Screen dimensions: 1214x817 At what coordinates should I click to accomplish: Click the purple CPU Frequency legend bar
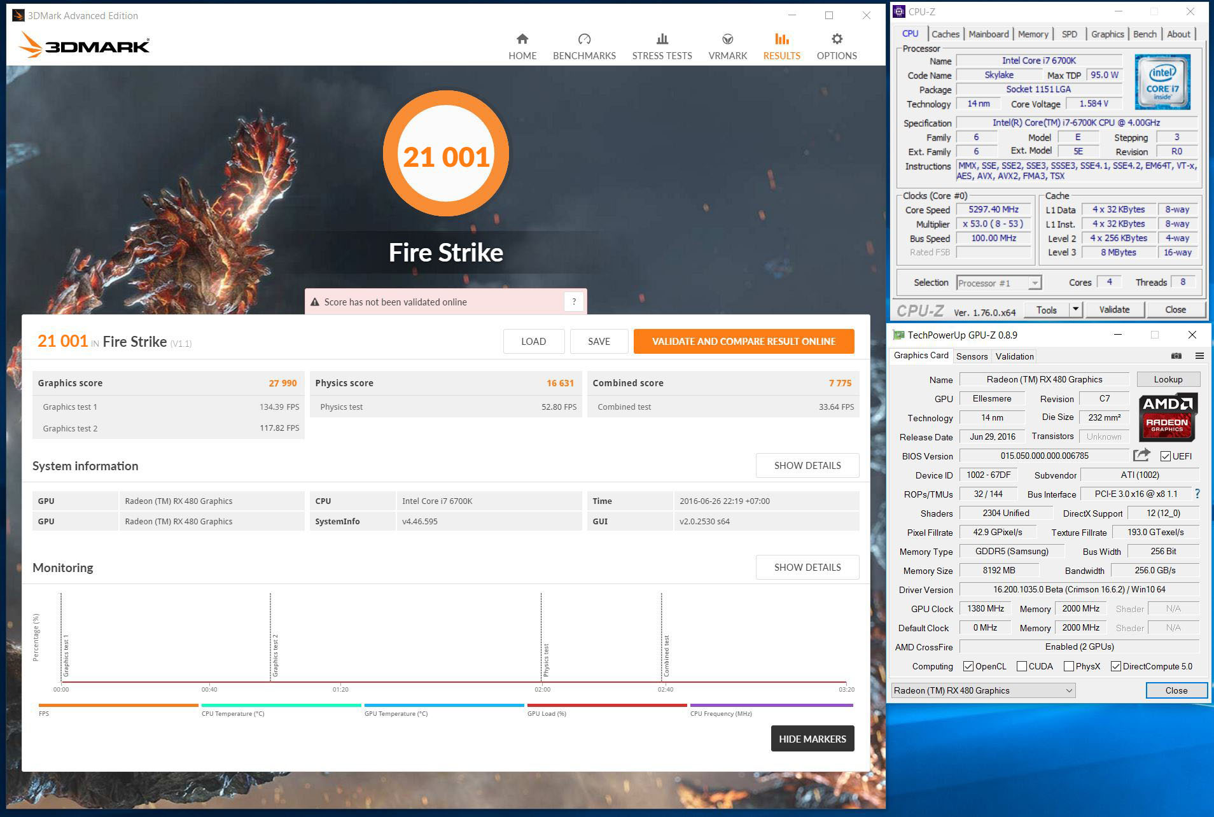771,705
